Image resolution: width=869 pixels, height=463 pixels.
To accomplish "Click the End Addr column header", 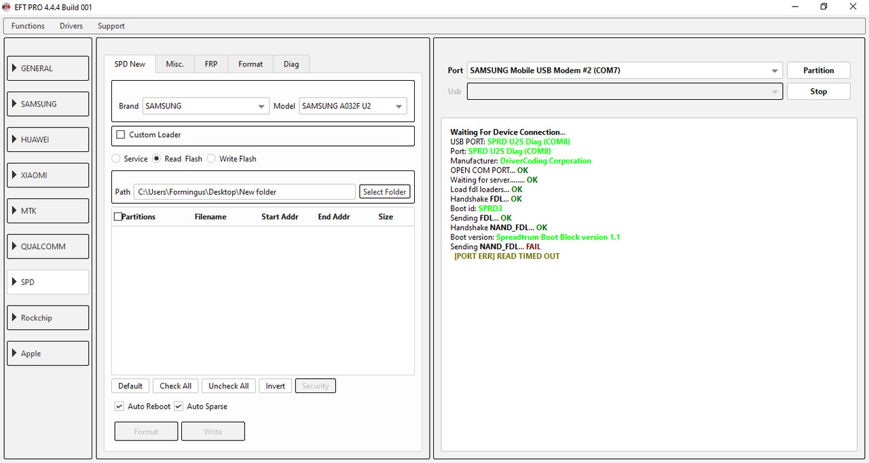I will coord(334,217).
